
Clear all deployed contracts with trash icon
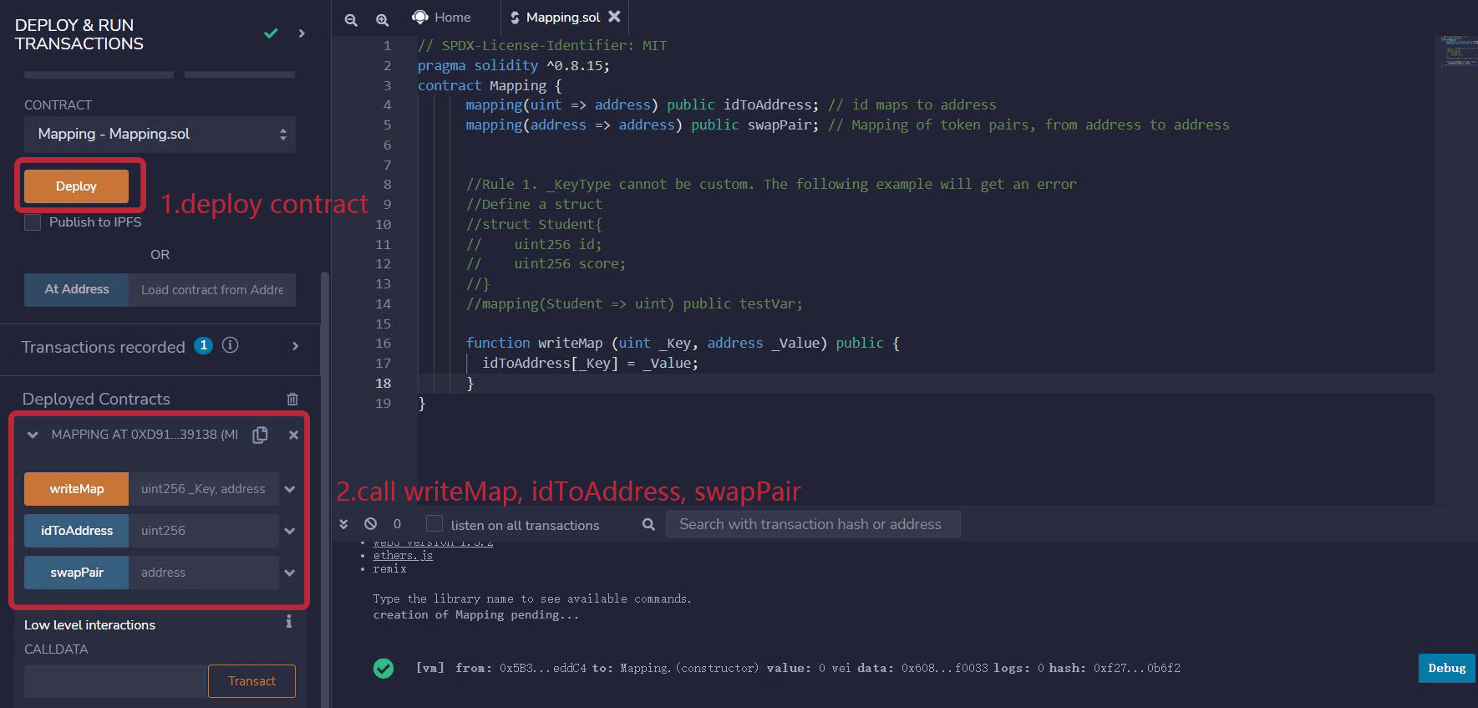[292, 399]
